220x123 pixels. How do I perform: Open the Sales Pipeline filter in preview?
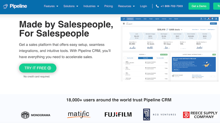(211, 30)
